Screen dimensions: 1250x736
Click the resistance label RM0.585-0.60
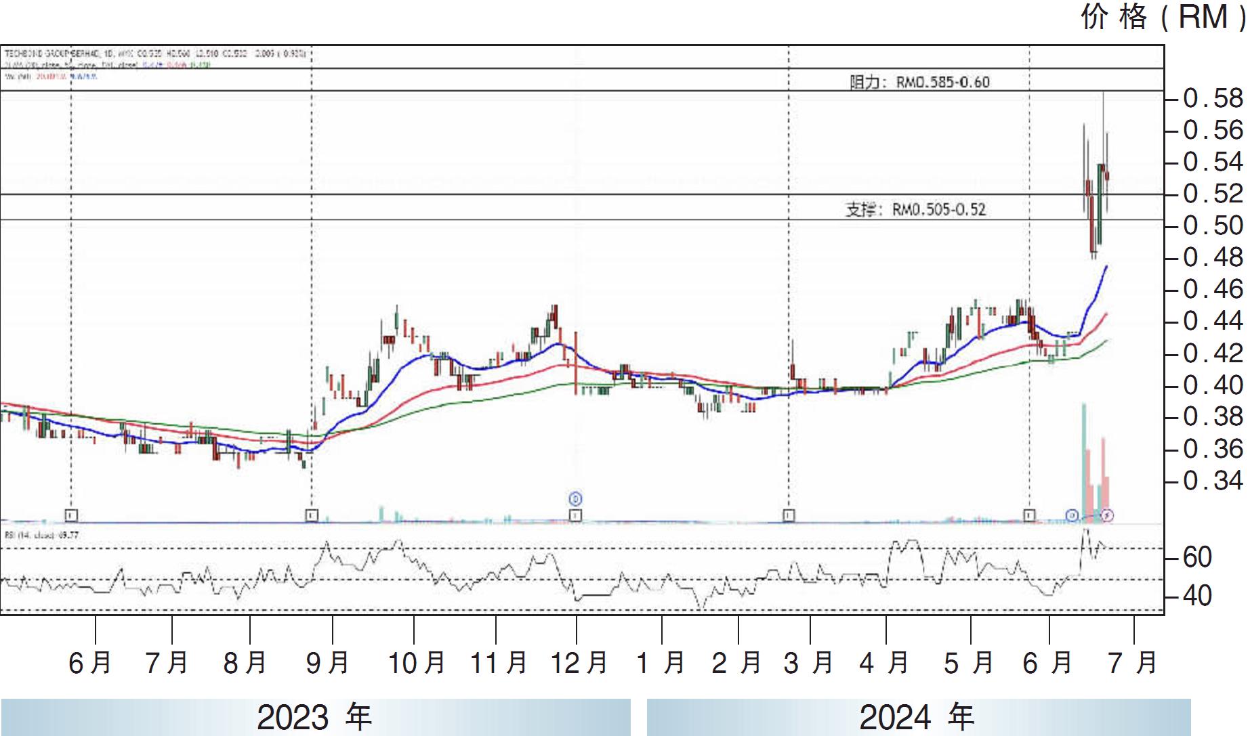919,82
